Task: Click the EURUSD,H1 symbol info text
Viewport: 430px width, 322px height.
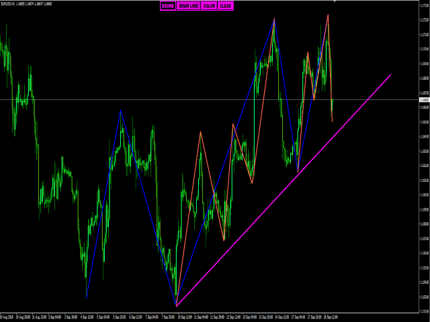Action: [x=26, y=4]
